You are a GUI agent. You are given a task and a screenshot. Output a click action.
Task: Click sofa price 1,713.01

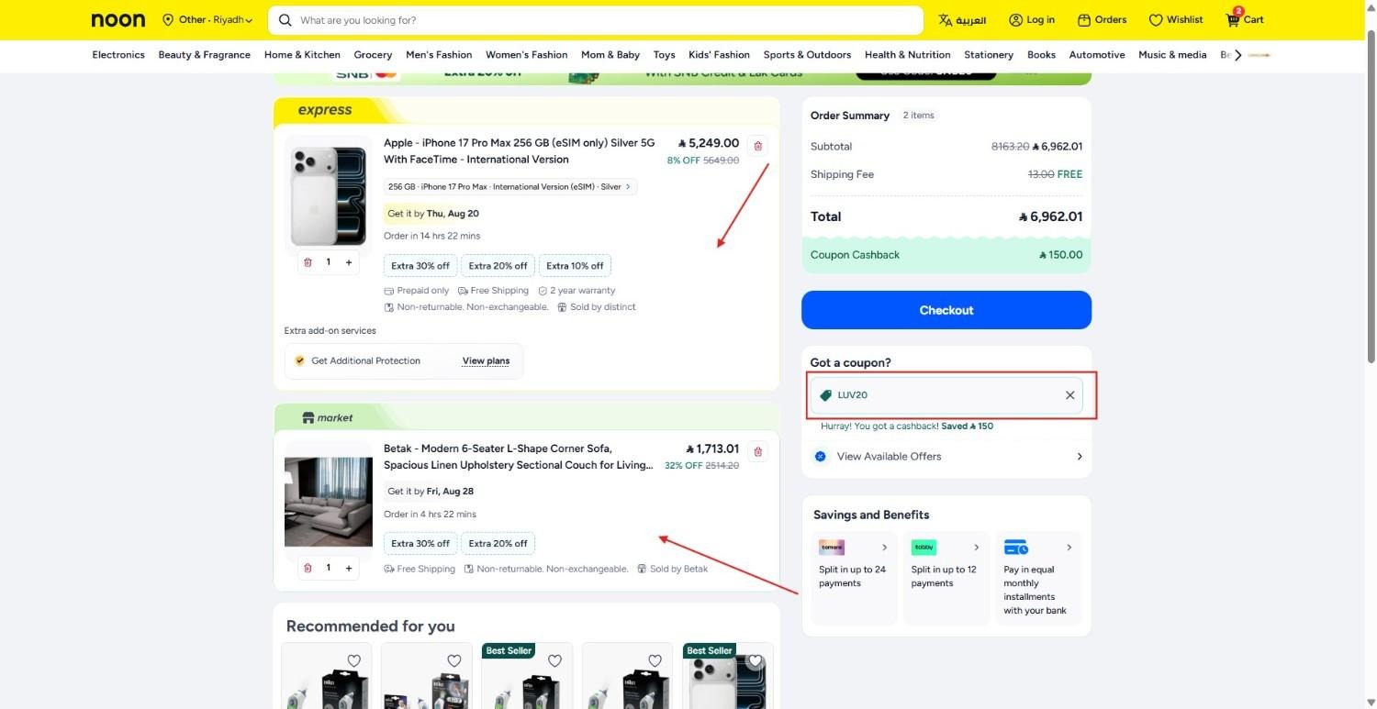click(x=712, y=449)
